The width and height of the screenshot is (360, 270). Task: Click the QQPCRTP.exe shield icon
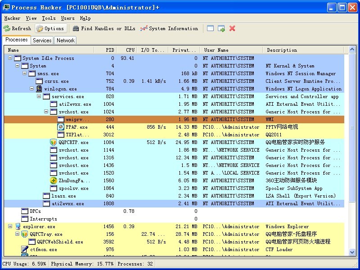point(53,142)
